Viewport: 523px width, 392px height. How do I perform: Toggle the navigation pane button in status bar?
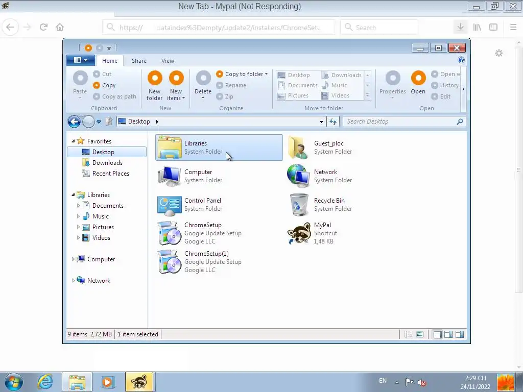coord(437,334)
